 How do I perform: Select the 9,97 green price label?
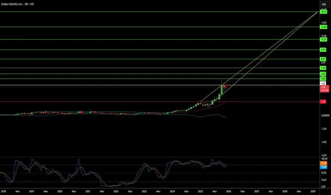323,50
